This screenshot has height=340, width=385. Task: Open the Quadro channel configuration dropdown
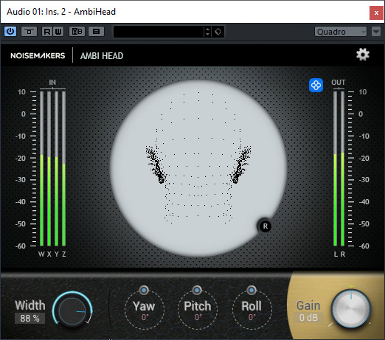point(341,32)
